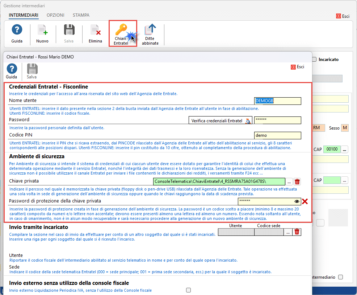
Task: Browse for the Chiave privata folder
Action: click(289, 182)
